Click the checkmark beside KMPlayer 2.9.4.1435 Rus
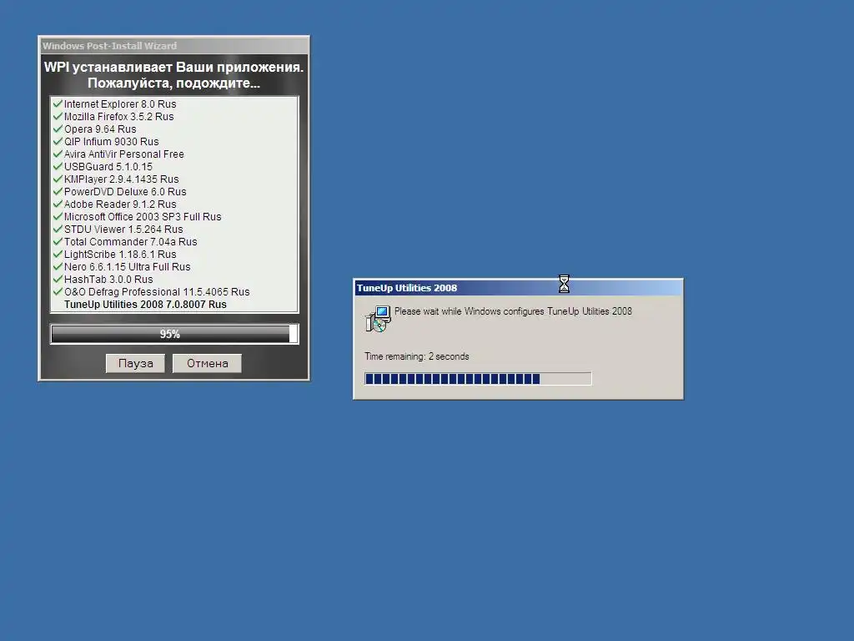Image resolution: width=854 pixels, height=641 pixels. tap(58, 179)
